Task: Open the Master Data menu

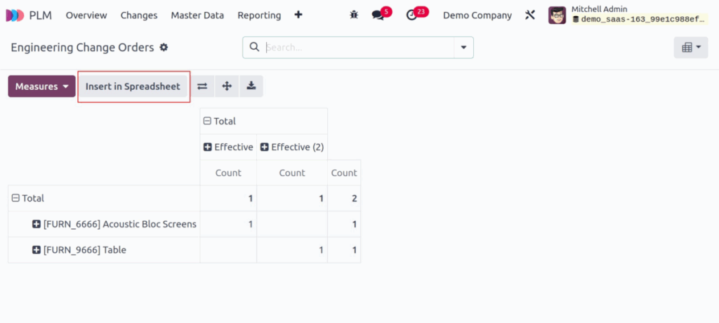Action: pyautogui.click(x=197, y=15)
